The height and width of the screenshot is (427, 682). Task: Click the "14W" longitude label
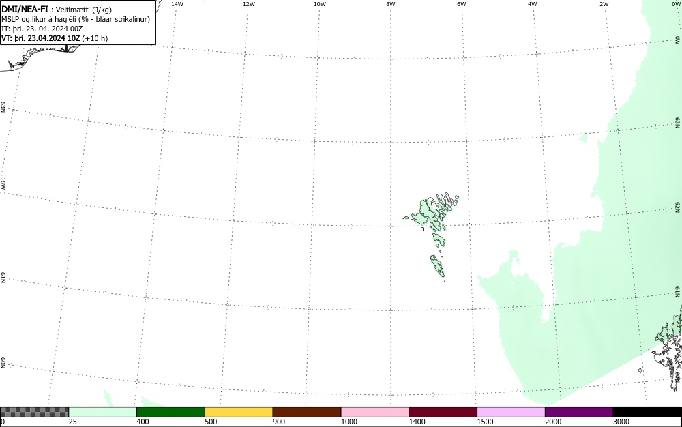177,4
